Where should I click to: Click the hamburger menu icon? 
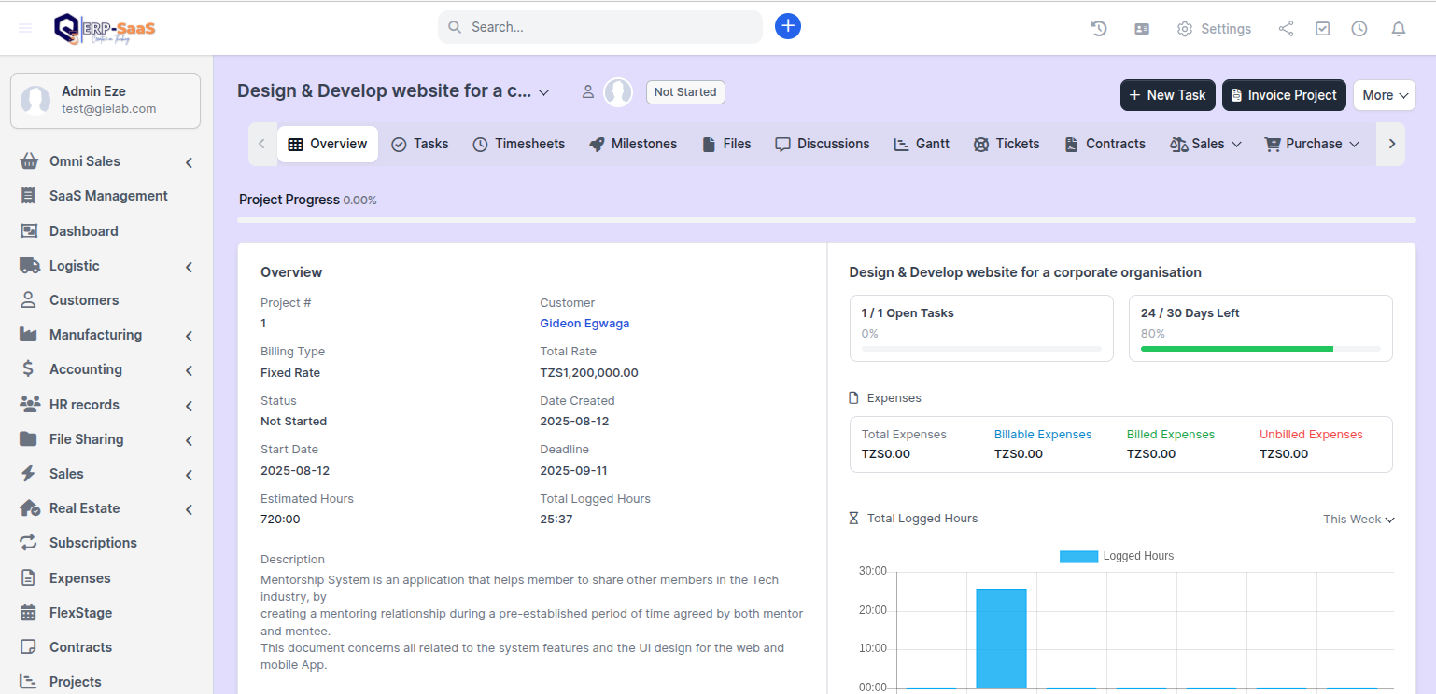(x=25, y=28)
